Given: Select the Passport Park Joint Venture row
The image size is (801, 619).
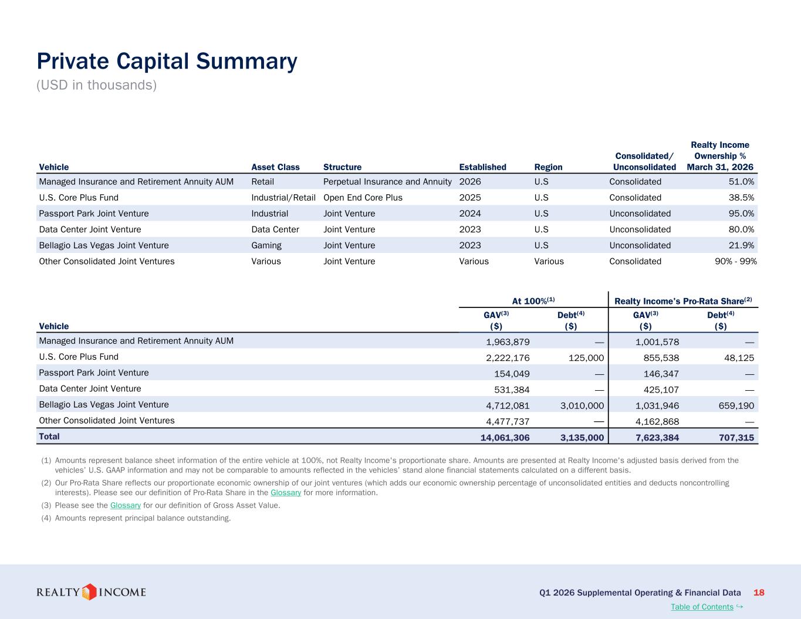Looking at the screenshot, I should pos(398,214).
